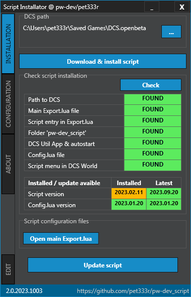This screenshot has height=297, width=191.
Task: Click the 'Installed' column header
Action: point(129,183)
